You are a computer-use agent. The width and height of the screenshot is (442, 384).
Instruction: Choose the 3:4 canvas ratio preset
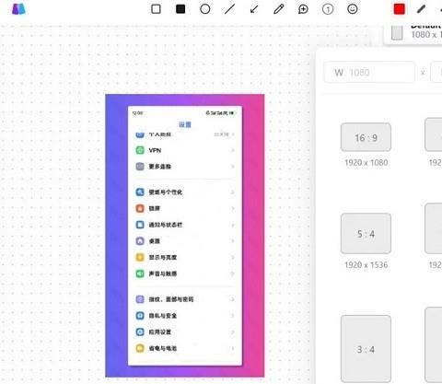(x=366, y=349)
